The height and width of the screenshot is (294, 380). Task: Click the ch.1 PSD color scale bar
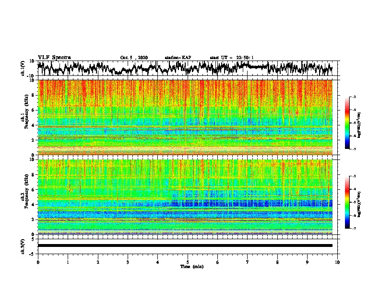click(x=347, y=122)
